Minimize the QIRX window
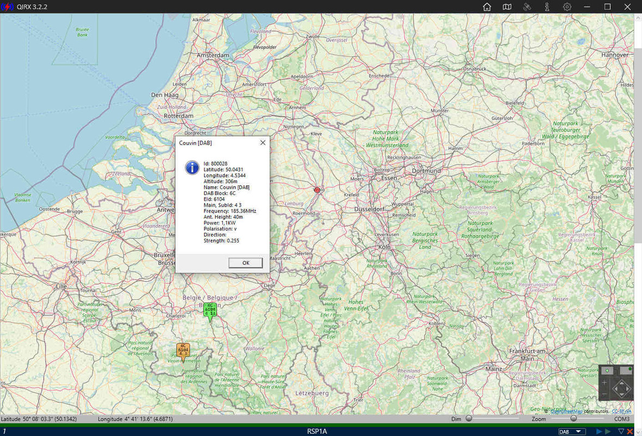The height and width of the screenshot is (436, 642). pyautogui.click(x=587, y=7)
